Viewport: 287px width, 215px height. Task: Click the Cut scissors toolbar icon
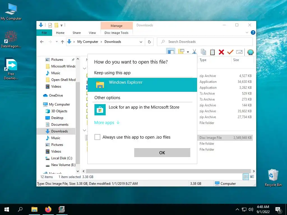[195, 52]
